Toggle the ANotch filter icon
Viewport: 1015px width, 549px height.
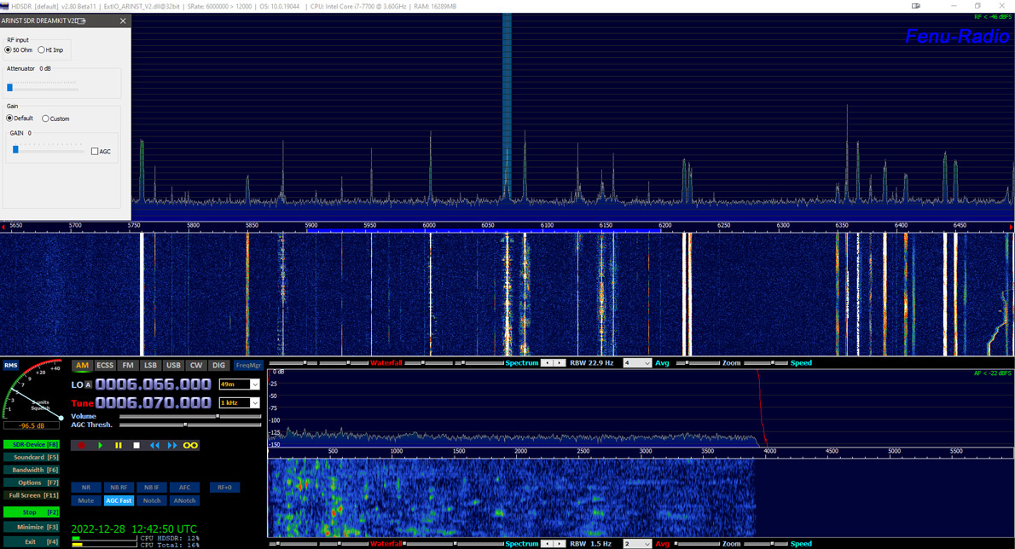click(x=184, y=500)
